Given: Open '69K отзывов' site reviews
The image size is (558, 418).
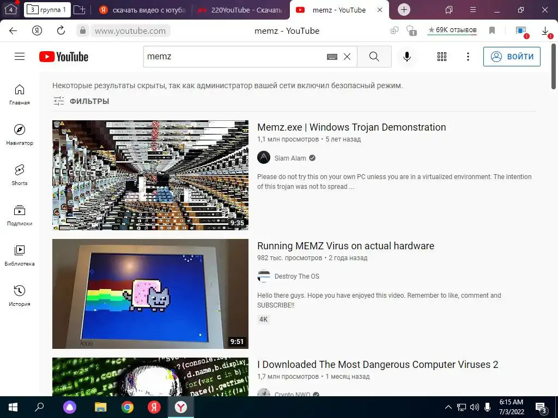Looking at the screenshot, I should 452,30.
